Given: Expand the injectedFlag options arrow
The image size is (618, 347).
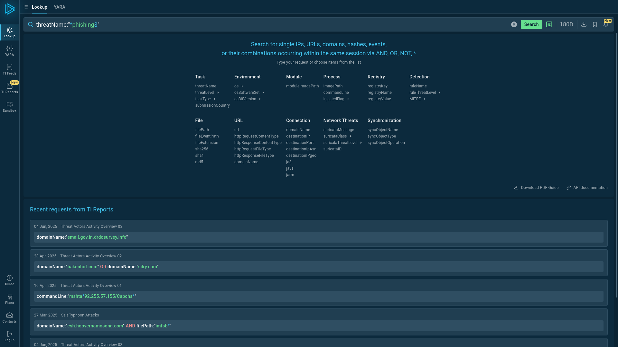Looking at the screenshot, I should (x=348, y=99).
